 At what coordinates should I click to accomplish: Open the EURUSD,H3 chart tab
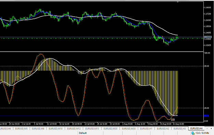pos(180,129)
